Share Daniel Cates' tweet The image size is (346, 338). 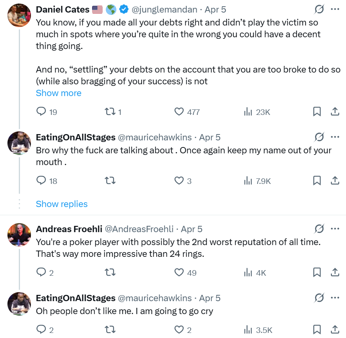pos(335,112)
